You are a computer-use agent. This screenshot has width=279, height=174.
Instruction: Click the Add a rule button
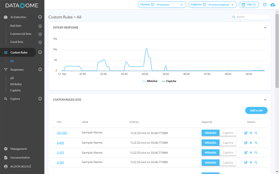pyautogui.click(x=256, y=110)
